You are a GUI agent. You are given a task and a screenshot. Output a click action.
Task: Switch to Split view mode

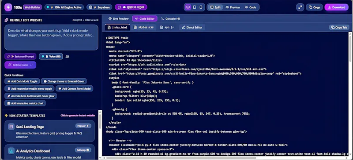215,7
